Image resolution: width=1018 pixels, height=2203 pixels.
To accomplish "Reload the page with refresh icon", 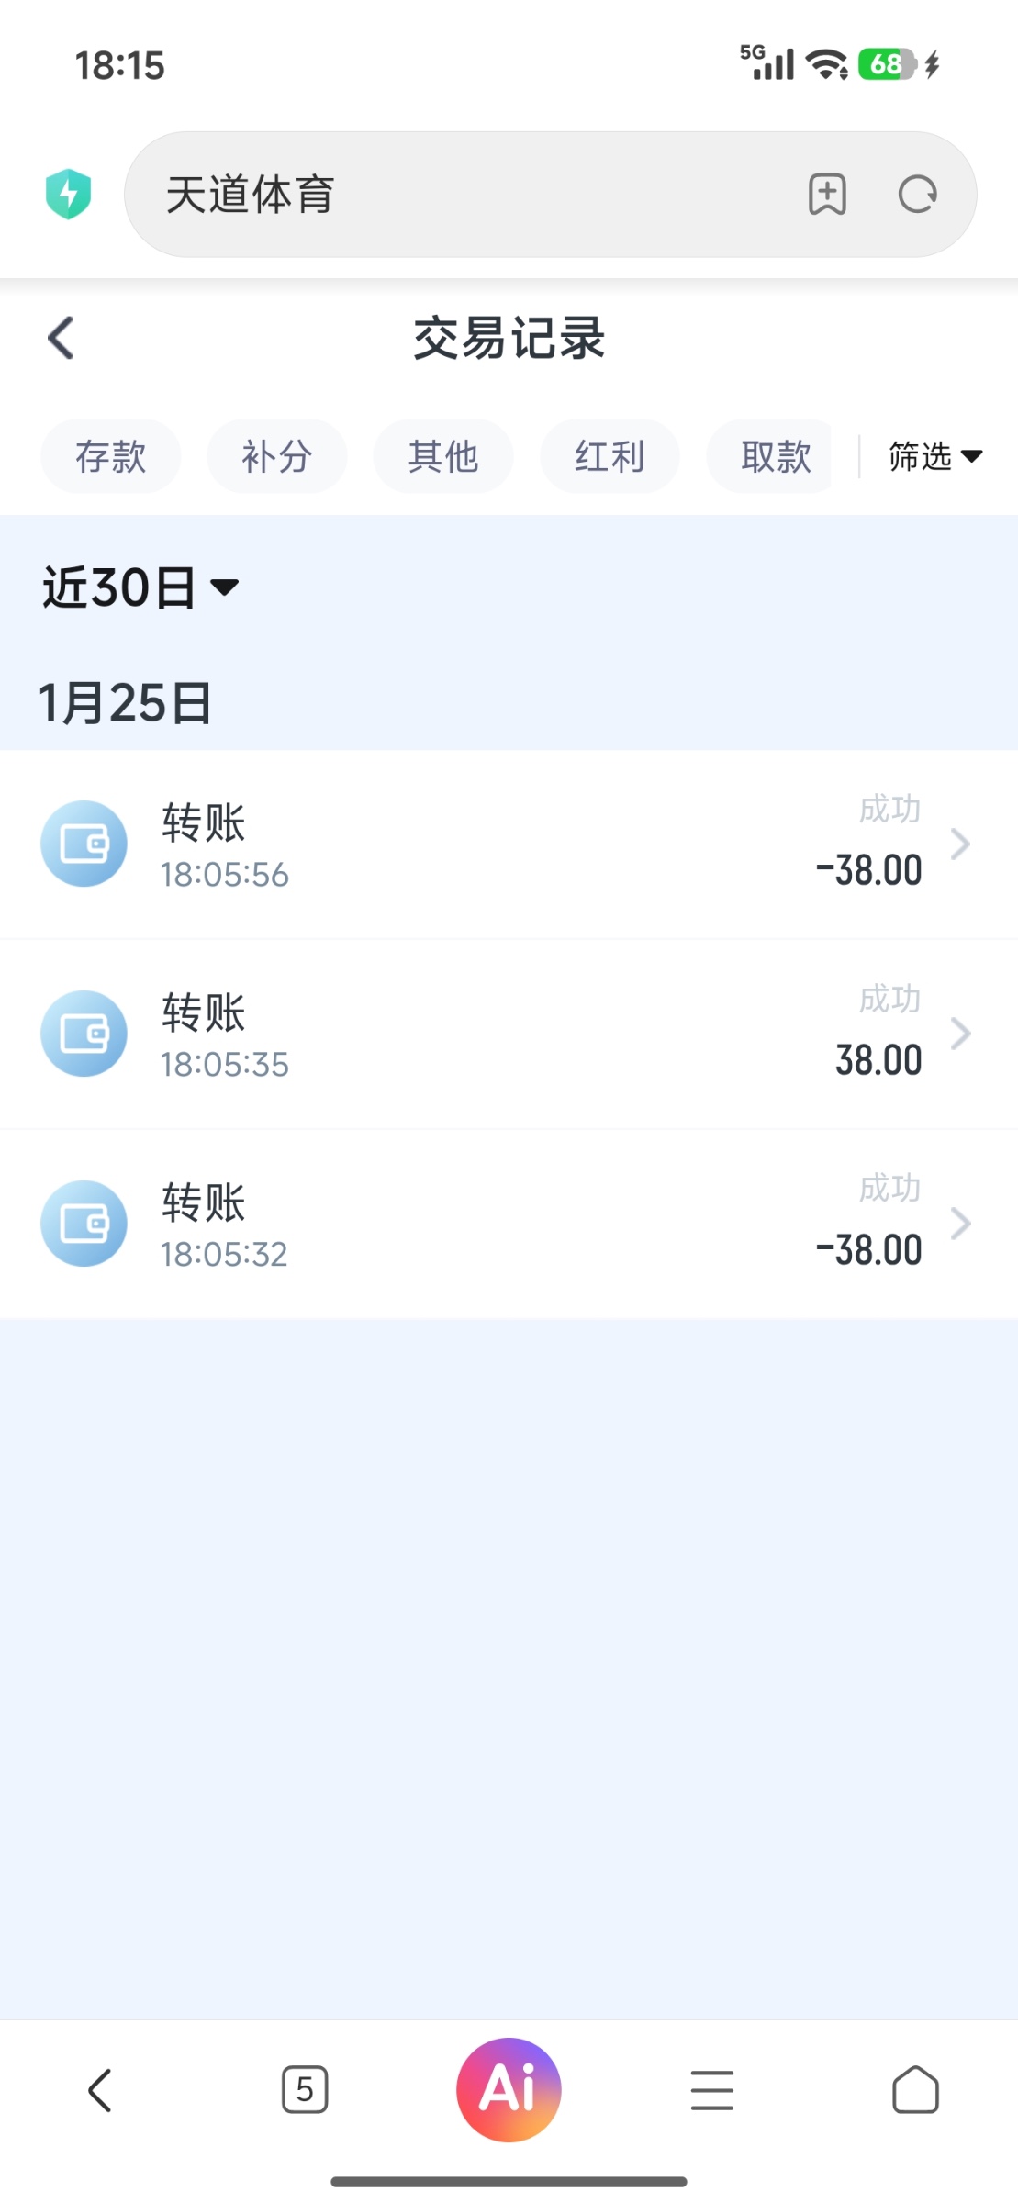I will (917, 194).
